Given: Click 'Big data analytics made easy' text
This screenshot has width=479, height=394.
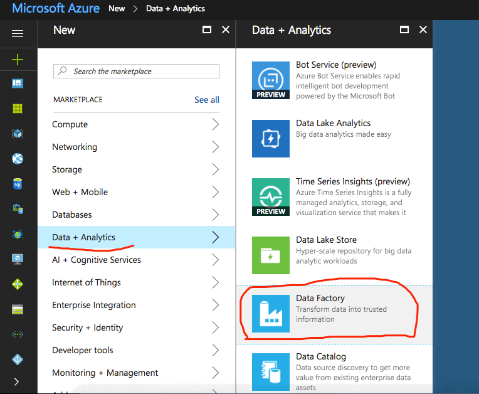Looking at the screenshot, I should (344, 134).
